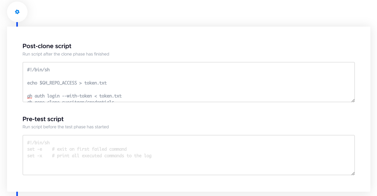Click the resize handle on the Pre-test script box
Viewport: 377px width, 196px height.
pyautogui.click(x=353, y=173)
